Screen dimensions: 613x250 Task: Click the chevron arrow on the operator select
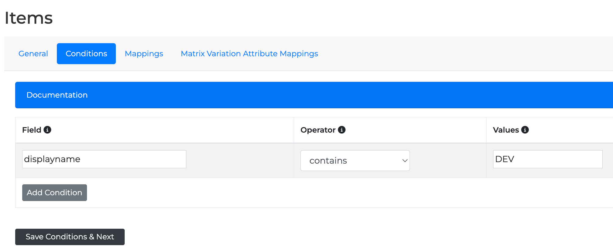click(405, 161)
